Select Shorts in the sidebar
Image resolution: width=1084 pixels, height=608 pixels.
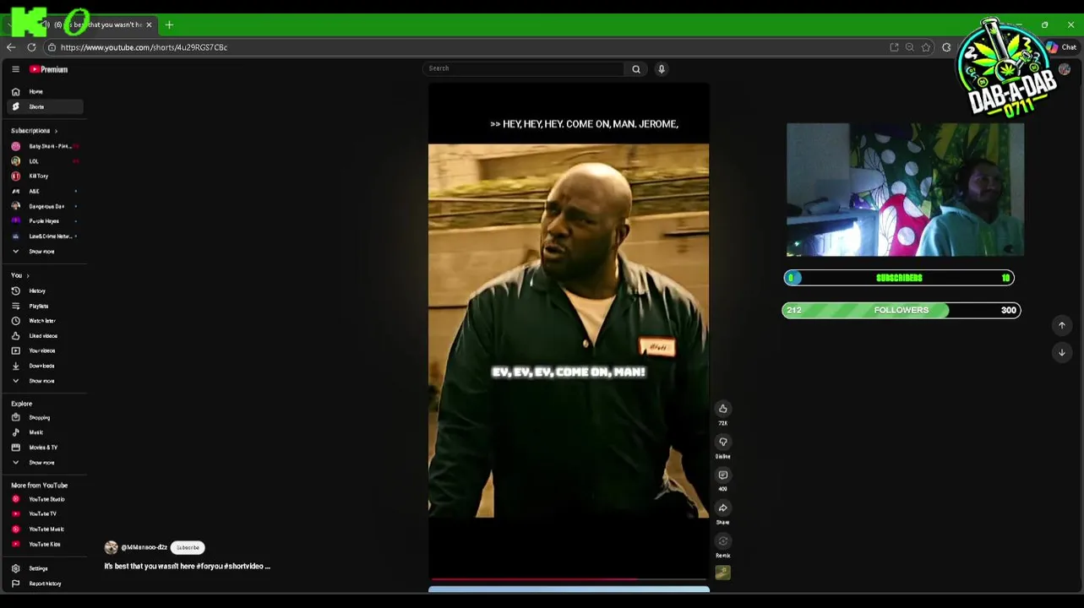(45, 106)
